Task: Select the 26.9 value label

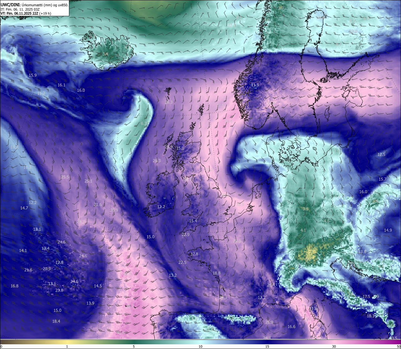Action: coord(114,210)
